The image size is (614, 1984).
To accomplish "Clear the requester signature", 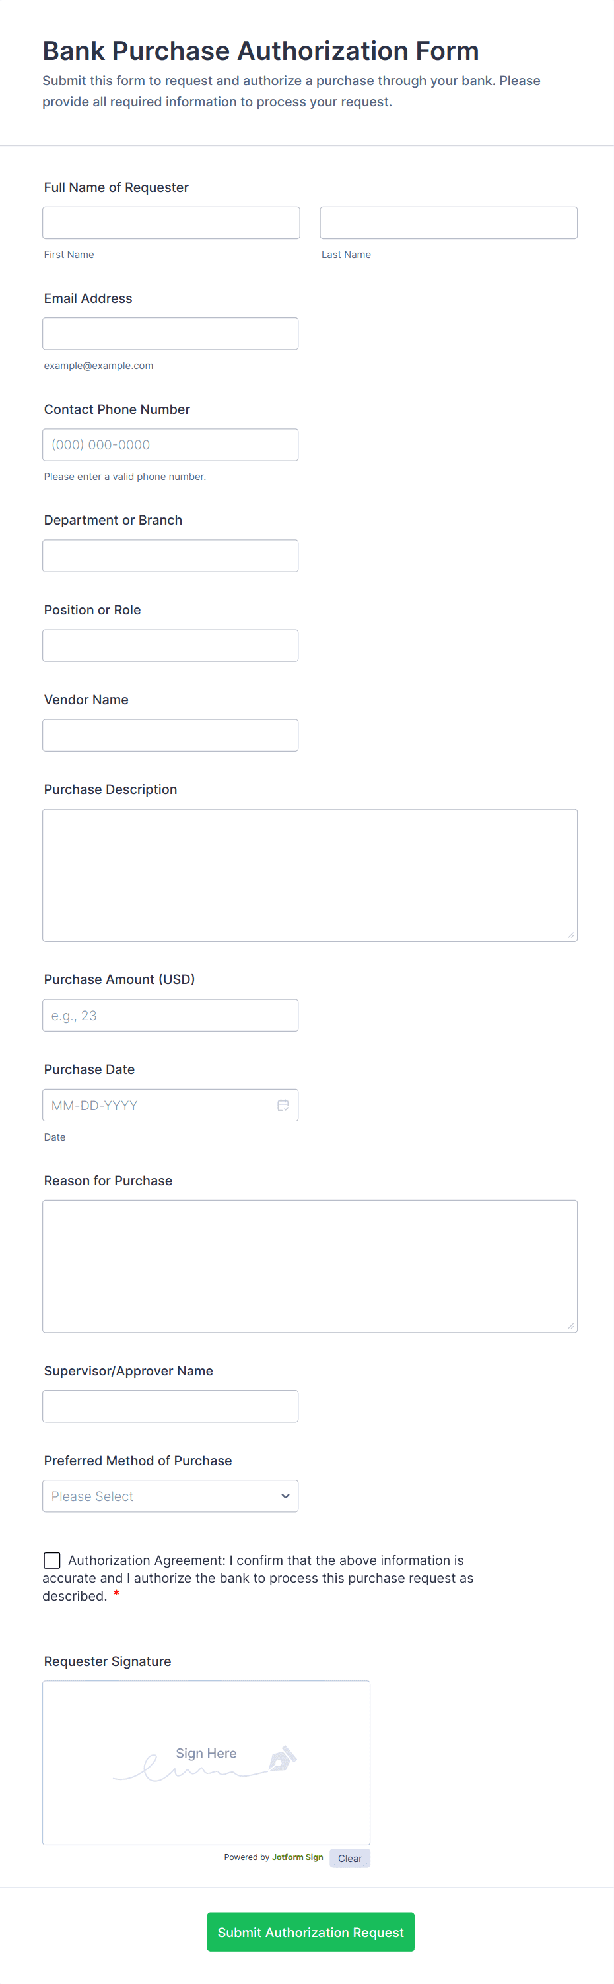I will pos(350,1858).
